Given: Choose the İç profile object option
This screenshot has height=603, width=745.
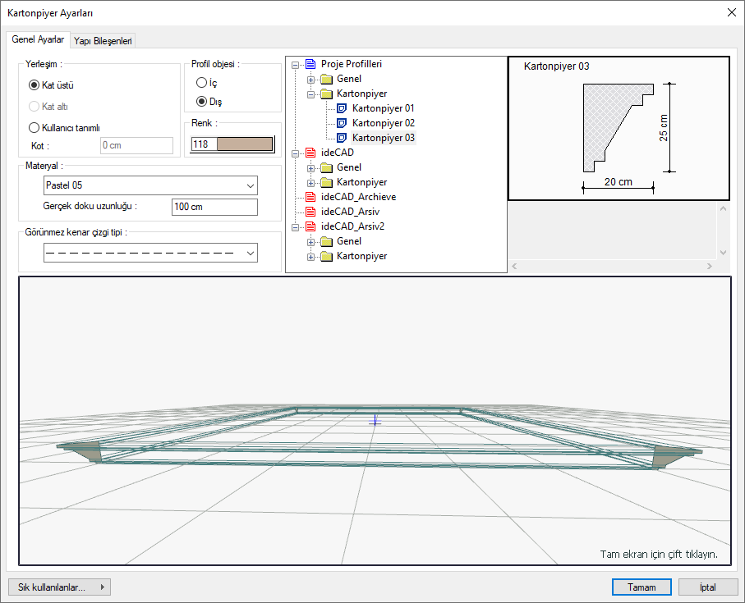Looking at the screenshot, I should click(x=201, y=83).
